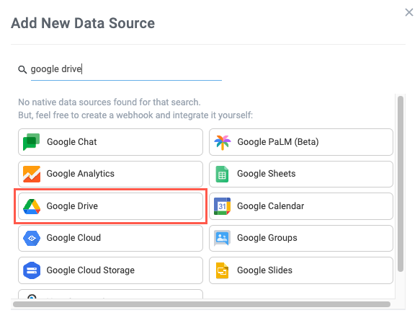Image resolution: width=420 pixels, height=318 pixels.
Task: Pick the Google Groups label
Action: coord(267,238)
